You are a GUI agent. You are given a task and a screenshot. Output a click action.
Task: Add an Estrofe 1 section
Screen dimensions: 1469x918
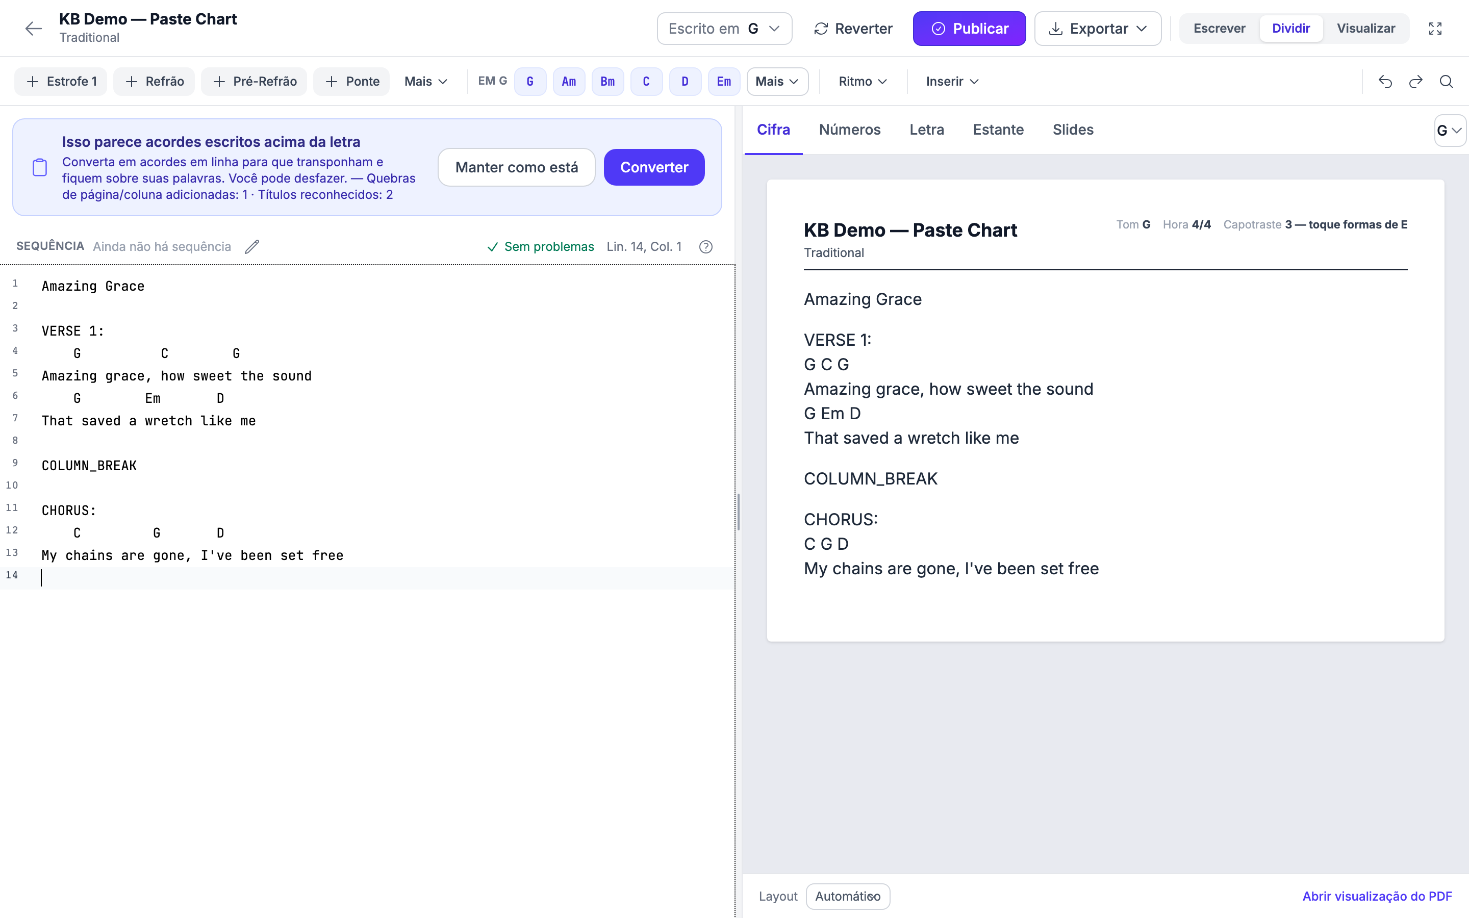(61, 82)
